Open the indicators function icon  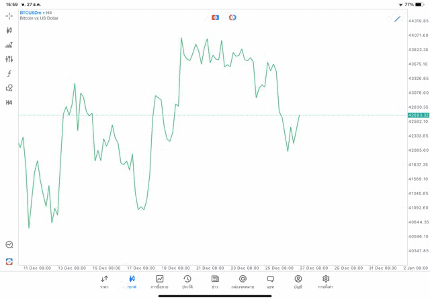[9, 74]
